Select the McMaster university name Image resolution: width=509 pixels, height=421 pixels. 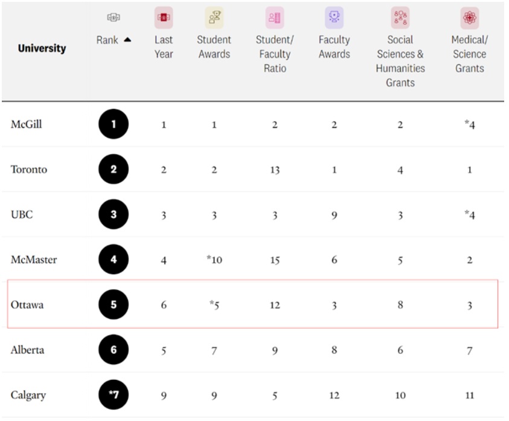(x=33, y=260)
